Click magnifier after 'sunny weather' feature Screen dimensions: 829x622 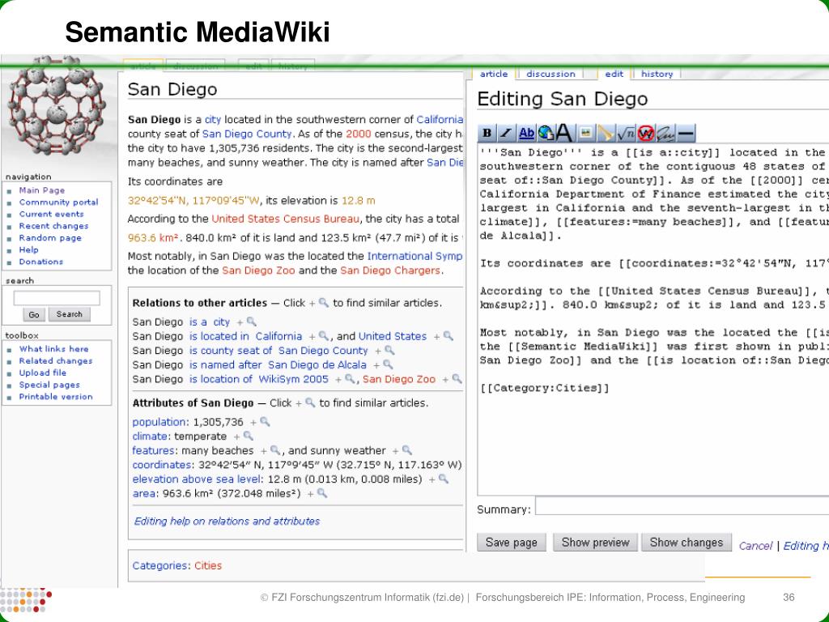tap(407, 450)
